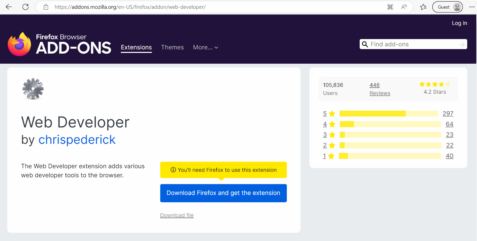The height and width of the screenshot is (241, 477).
Task: Click the browser address bar URL
Action: [130, 7]
